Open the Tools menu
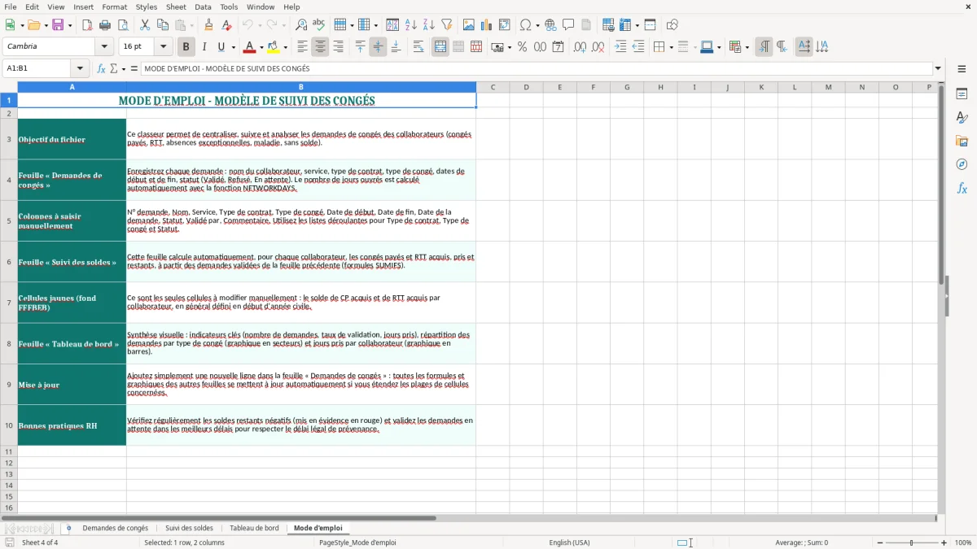 coord(229,7)
